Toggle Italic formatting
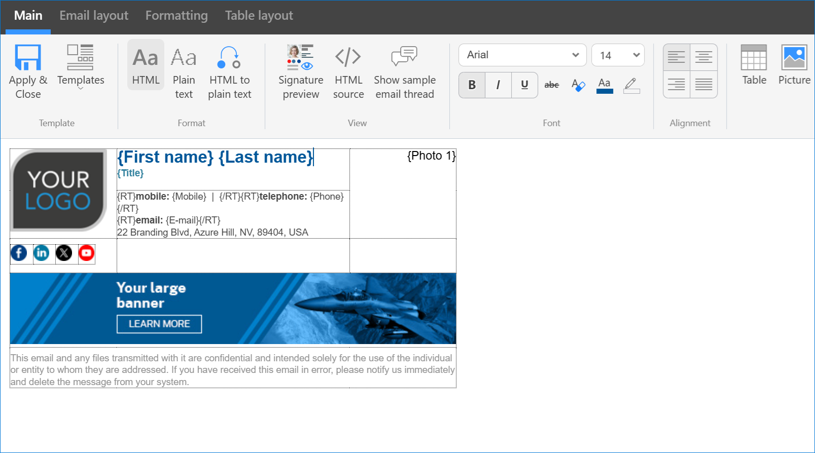 tap(498, 85)
